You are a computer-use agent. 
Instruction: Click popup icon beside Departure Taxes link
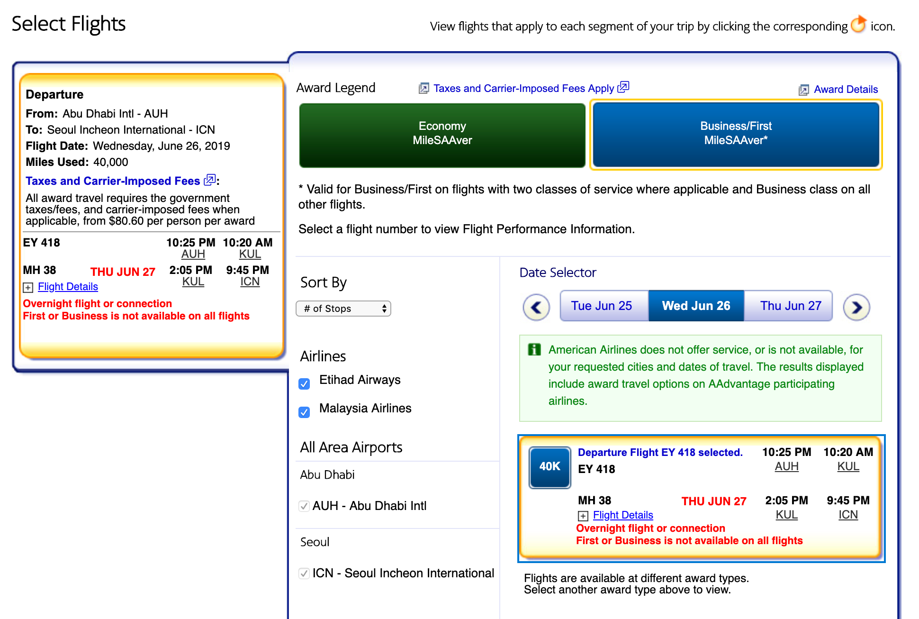209,180
